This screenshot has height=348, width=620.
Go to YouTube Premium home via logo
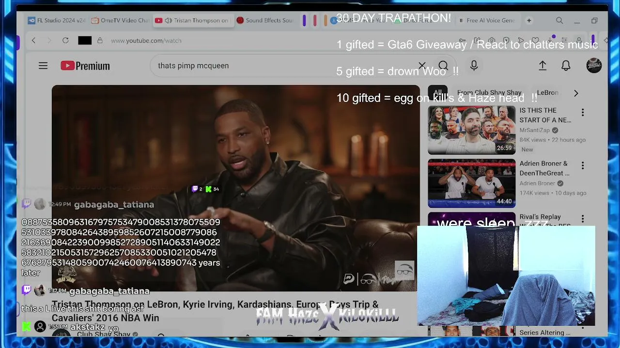click(x=85, y=66)
